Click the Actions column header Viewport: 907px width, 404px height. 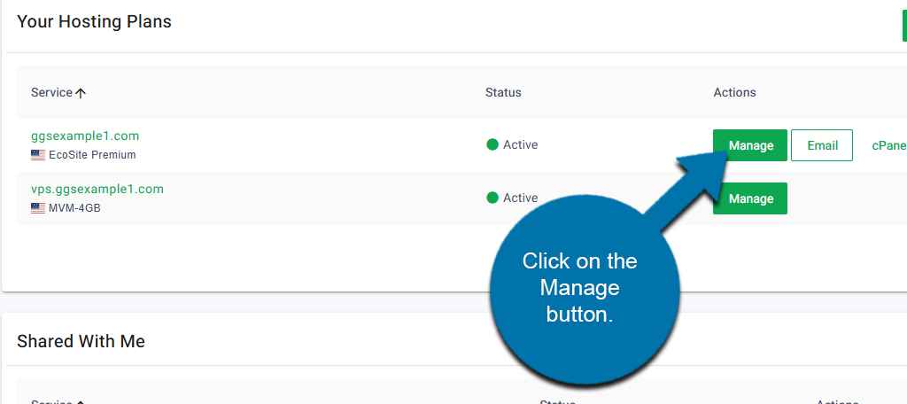(734, 92)
